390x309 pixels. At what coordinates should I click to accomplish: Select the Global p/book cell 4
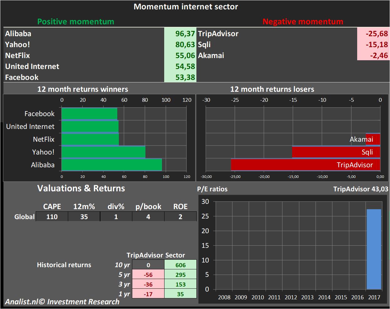pyautogui.click(x=148, y=217)
